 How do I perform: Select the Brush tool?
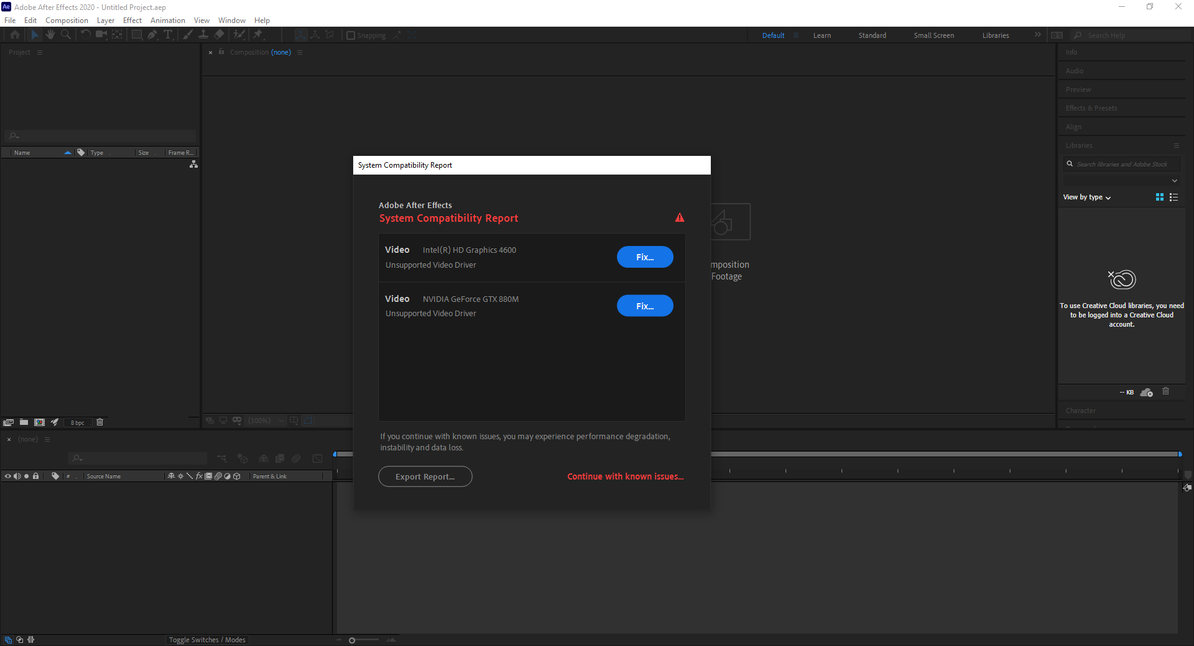click(x=188, y=35)
